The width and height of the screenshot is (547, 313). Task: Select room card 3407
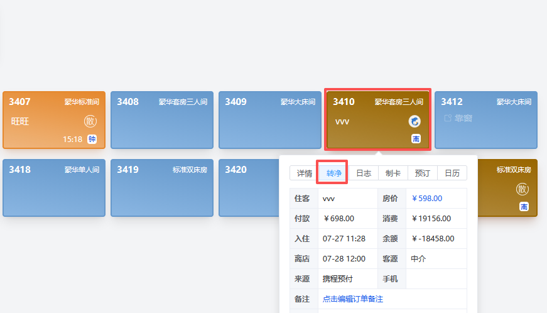click(54, 120)
